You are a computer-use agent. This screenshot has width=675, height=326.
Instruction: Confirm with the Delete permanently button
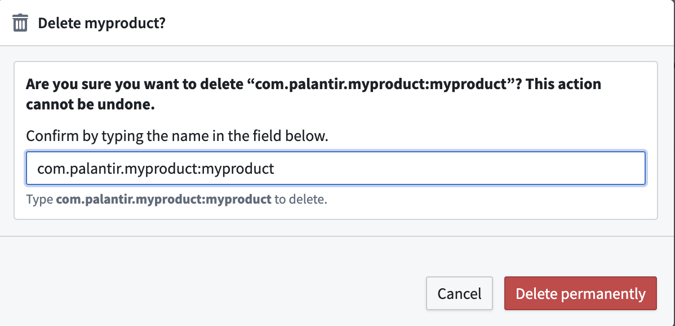coord(580,293)
